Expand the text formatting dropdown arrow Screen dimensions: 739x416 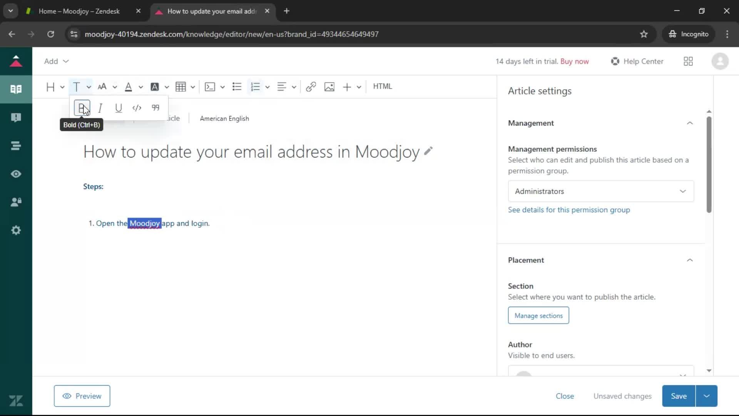[89, 87]
